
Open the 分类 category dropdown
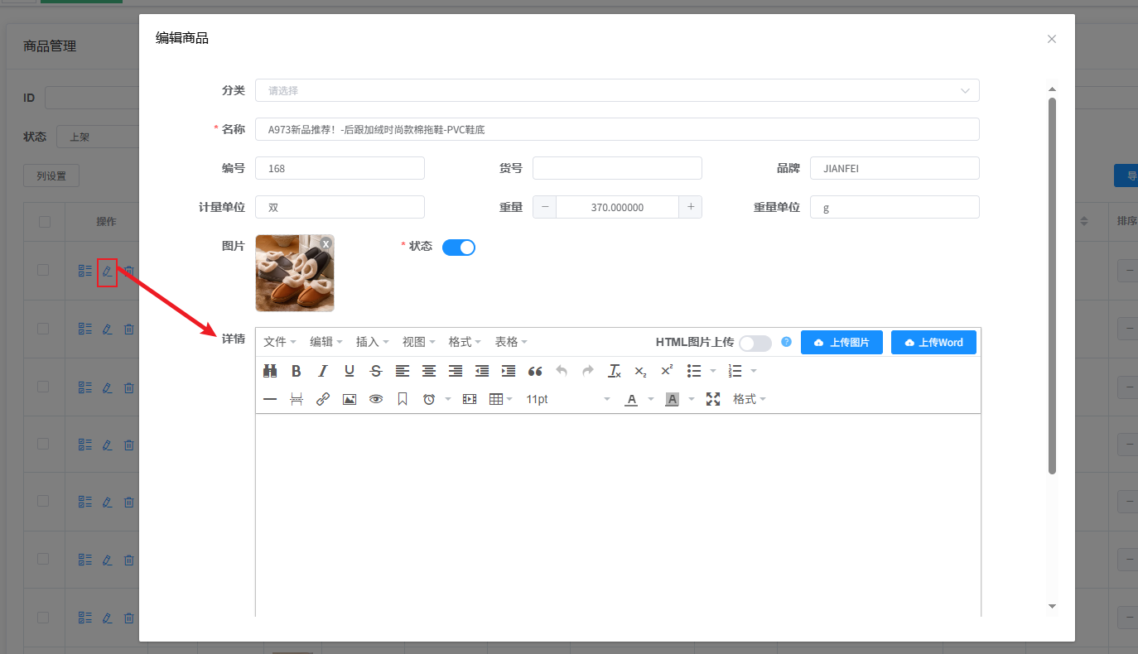(x=617, y=90)
